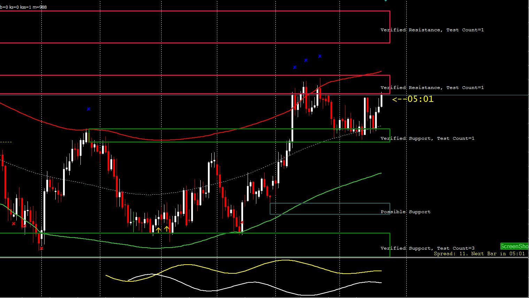Click the 'Spread: 11. Next Bar in 05:01' text
This screenshot has height=298, width=529.
point(479,253)
